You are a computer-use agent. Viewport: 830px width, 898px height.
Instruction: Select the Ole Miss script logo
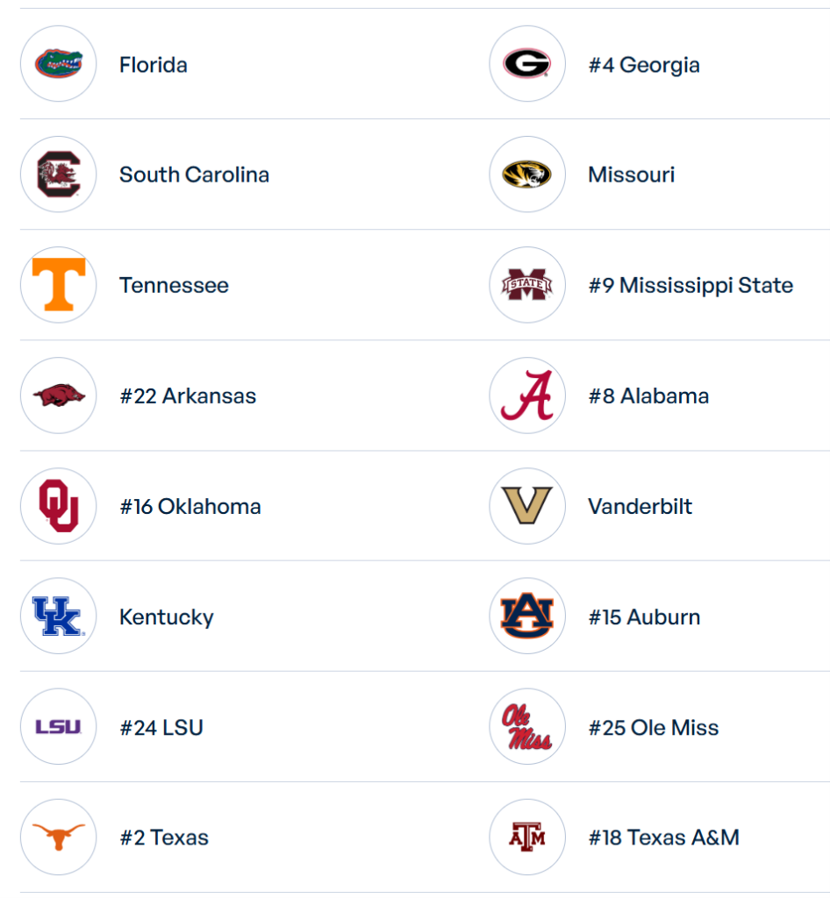pyautogui.click(x=527, y=727)
